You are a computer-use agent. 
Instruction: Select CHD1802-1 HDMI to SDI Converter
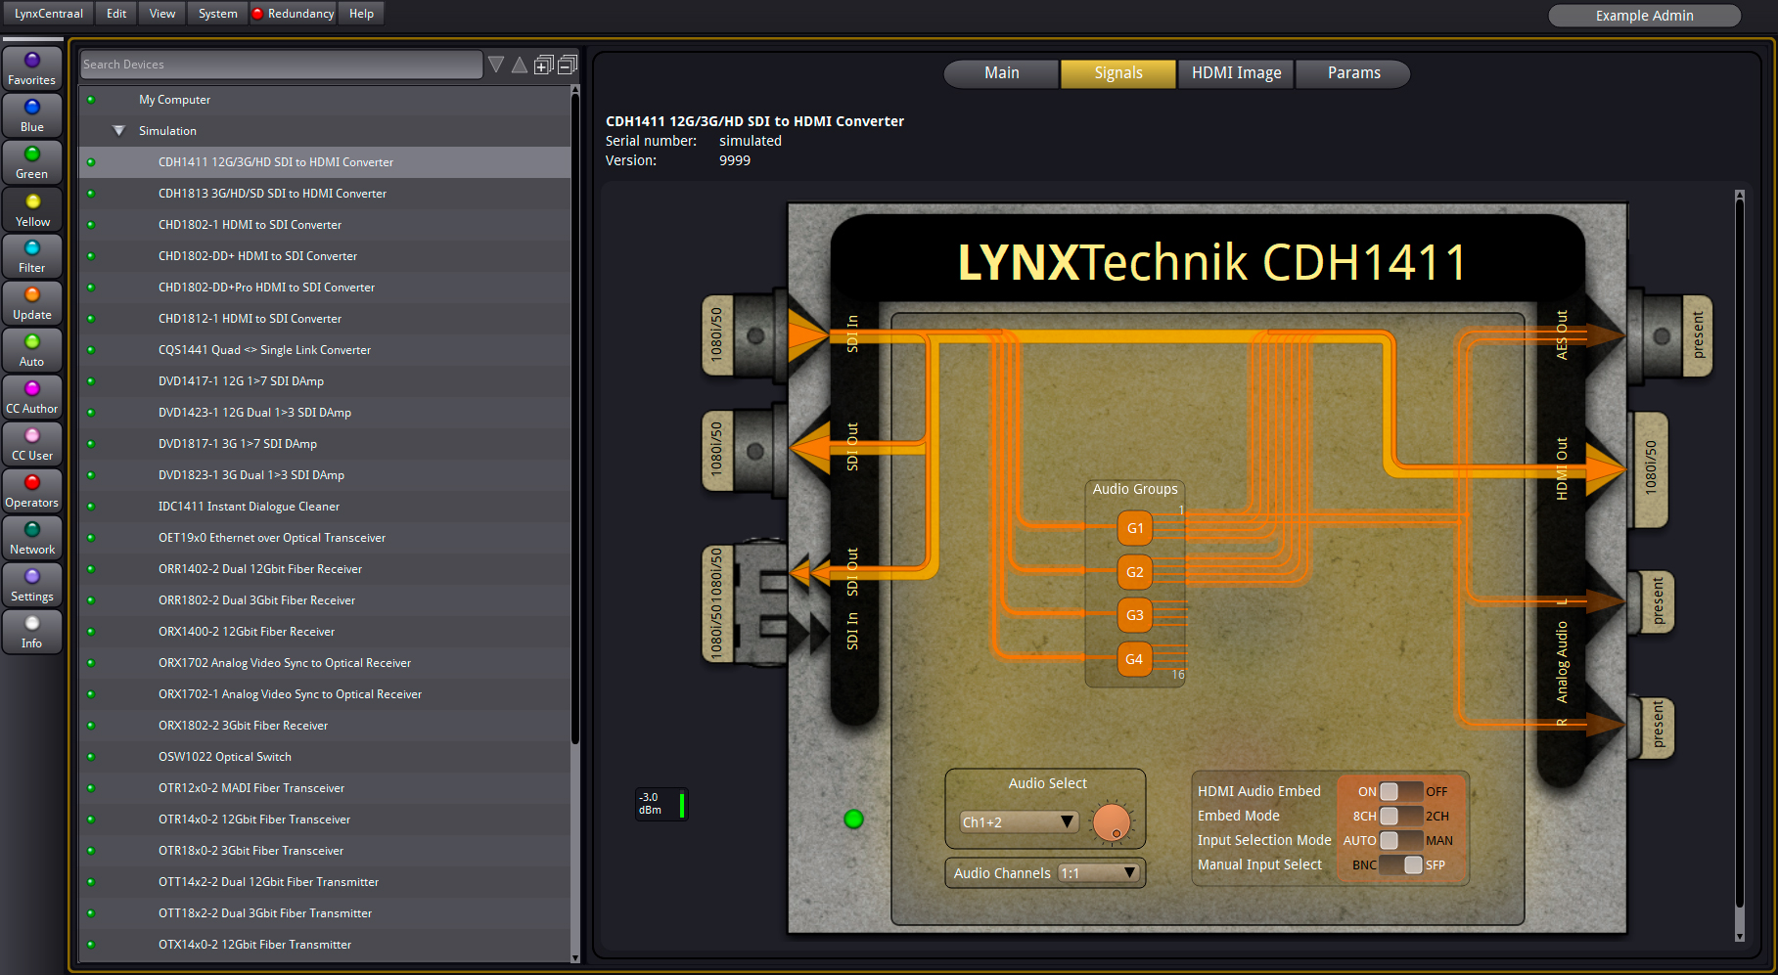click(325, 225)
